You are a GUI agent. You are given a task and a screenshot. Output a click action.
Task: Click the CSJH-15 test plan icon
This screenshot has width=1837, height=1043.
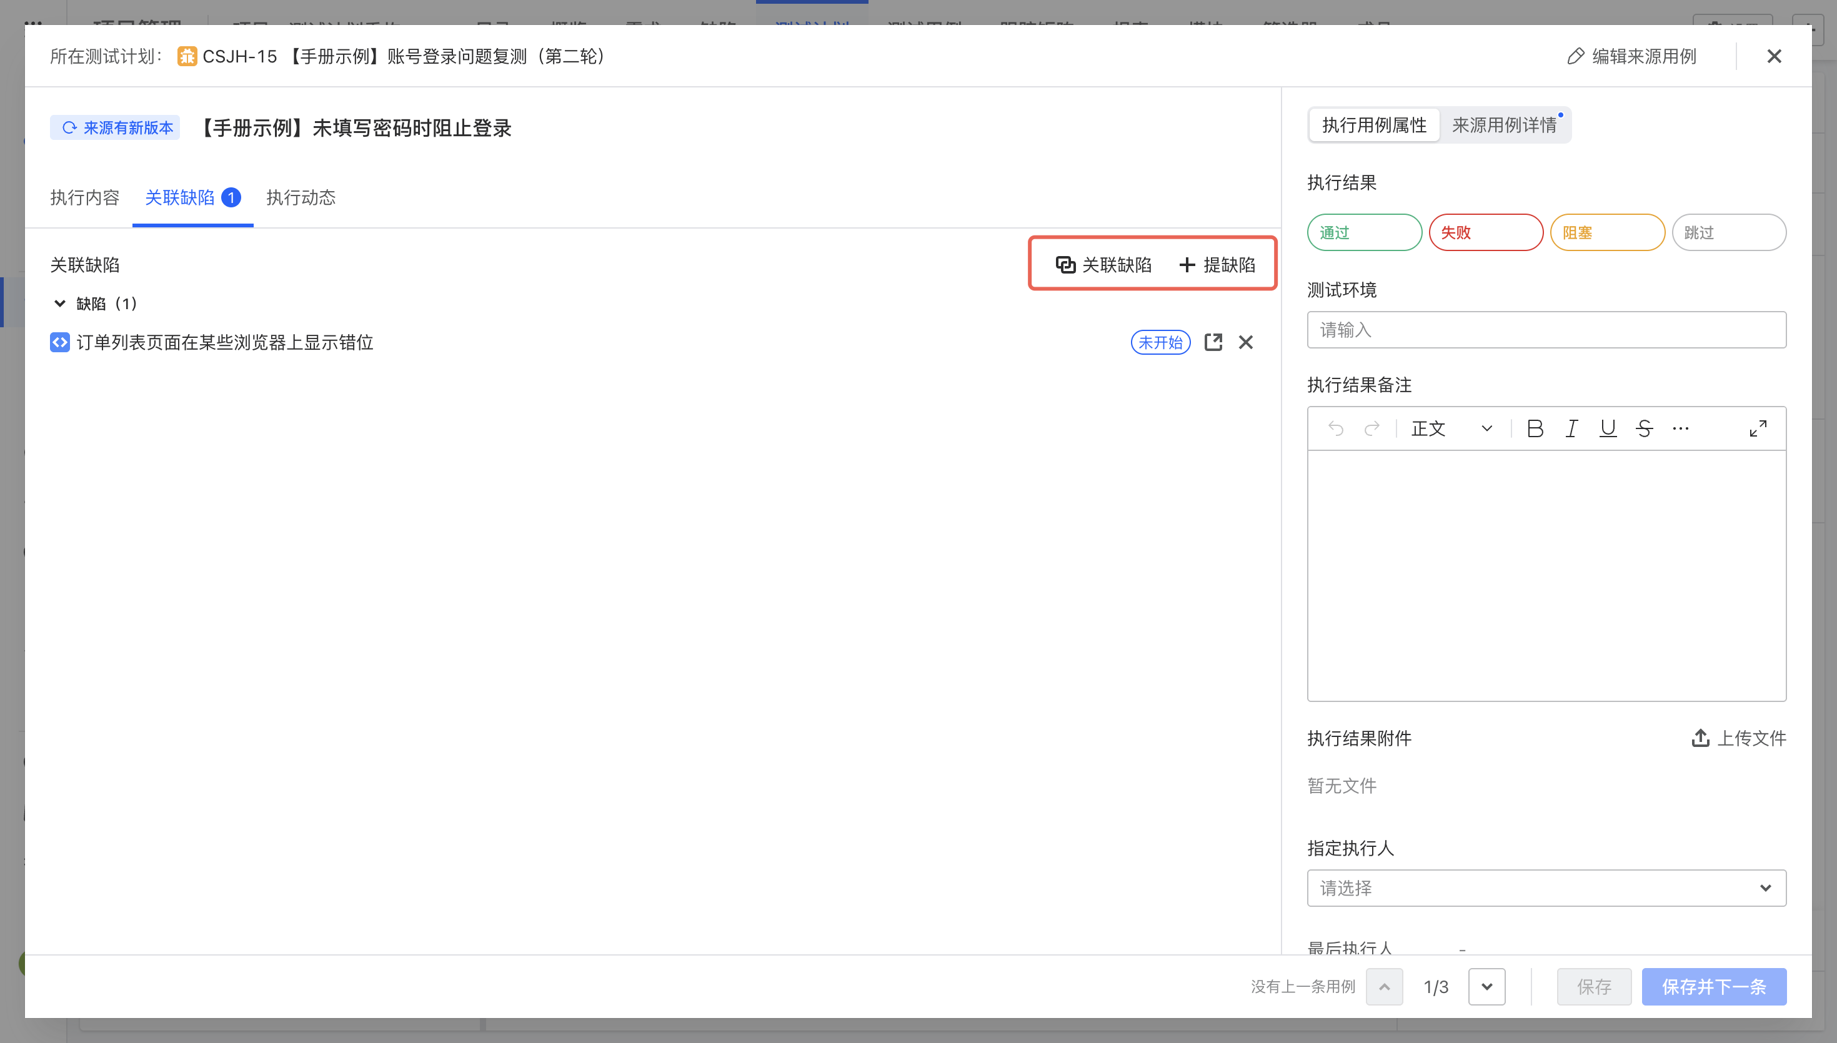[x=187, y=56]
